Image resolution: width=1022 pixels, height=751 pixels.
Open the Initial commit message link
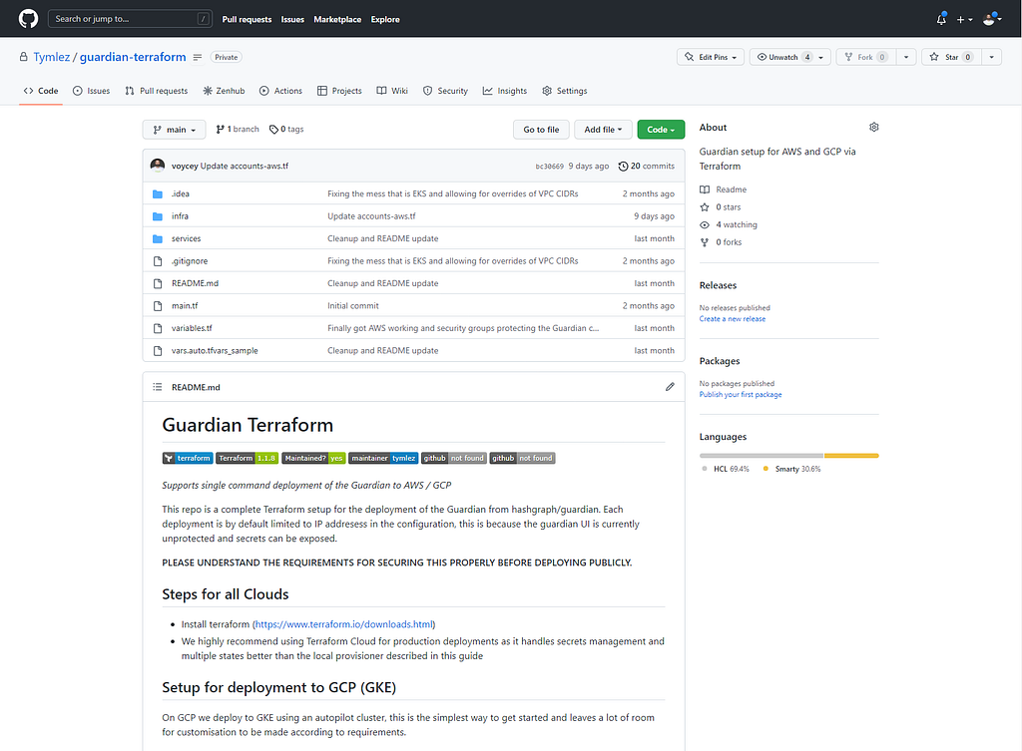pyautogui.click(x=352, y=305)
